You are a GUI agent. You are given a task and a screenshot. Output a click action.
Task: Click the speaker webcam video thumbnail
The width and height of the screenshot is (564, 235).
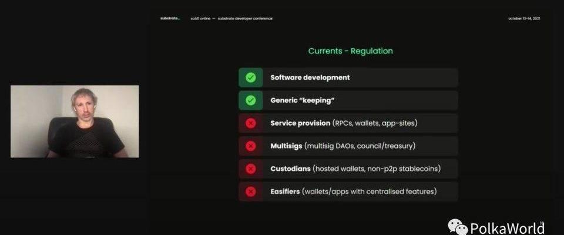(x=75, y=121)
